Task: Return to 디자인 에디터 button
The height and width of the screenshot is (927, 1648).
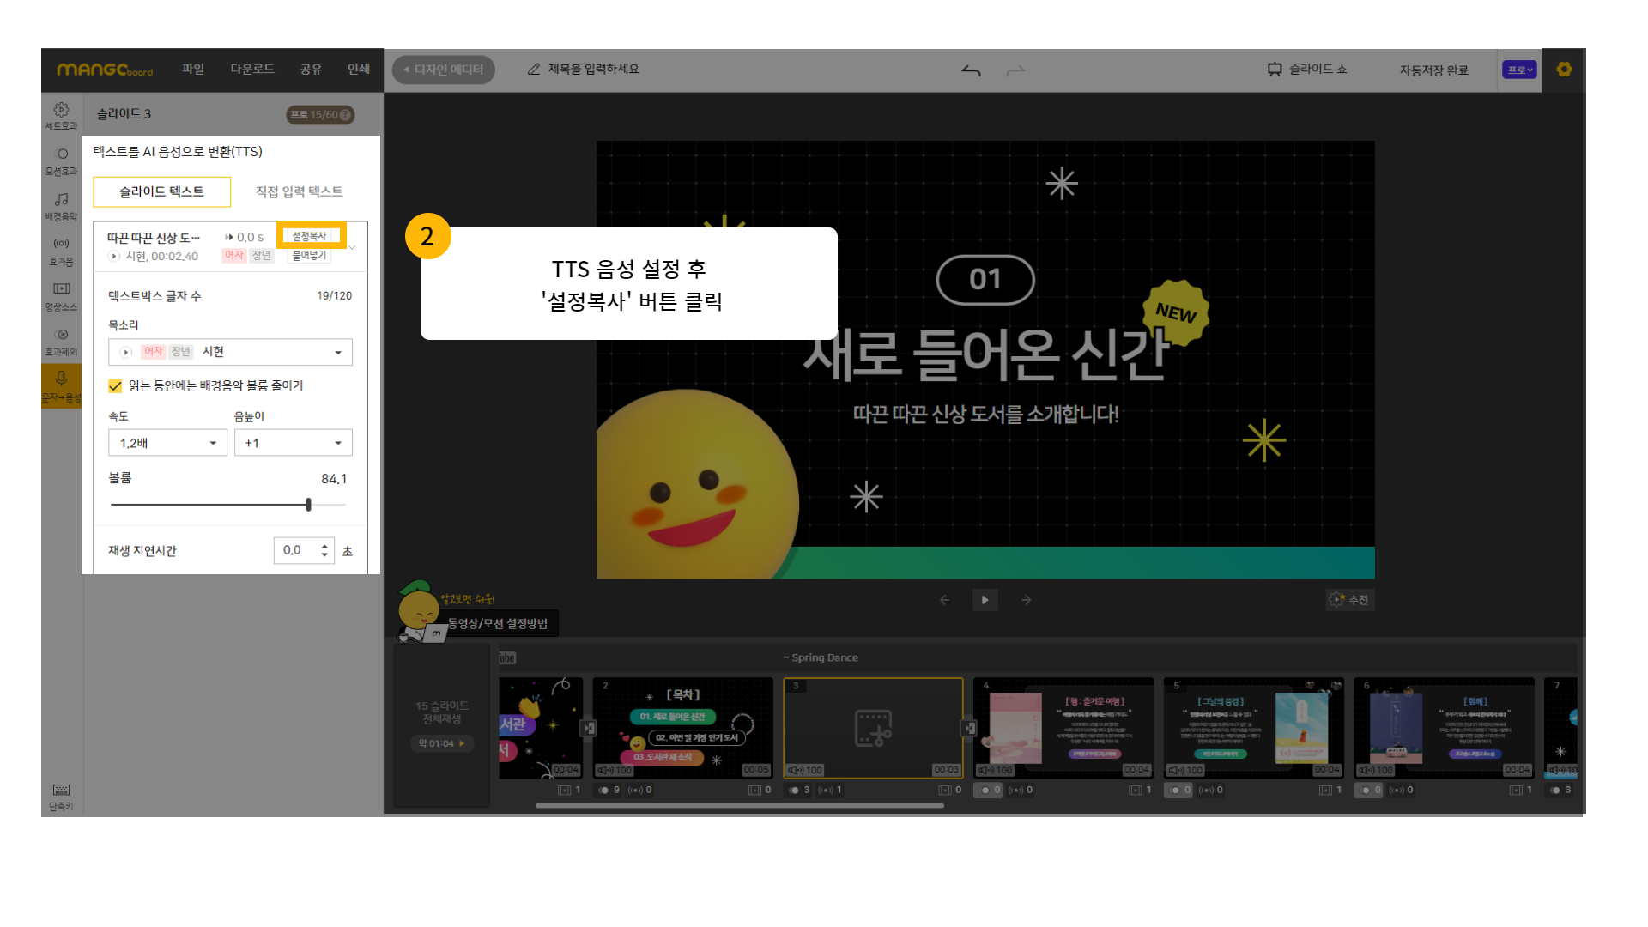Action: coord(444,70)
